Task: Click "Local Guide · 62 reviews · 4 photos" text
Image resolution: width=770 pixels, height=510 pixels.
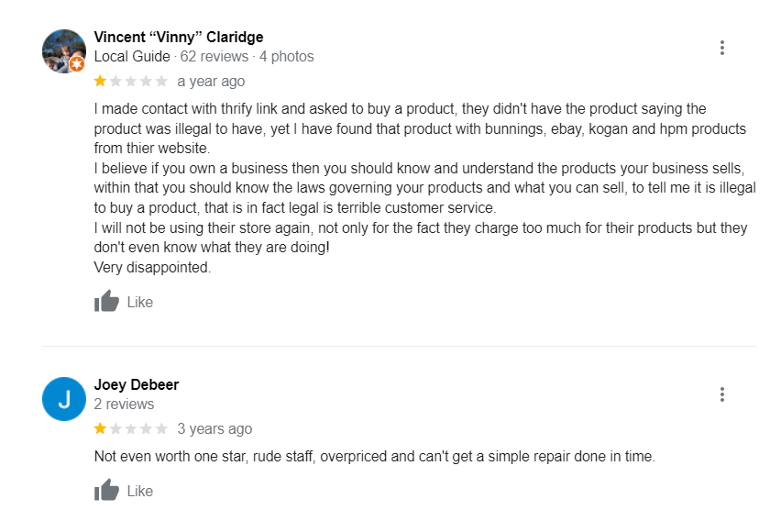Action: [x=203, y=57]
